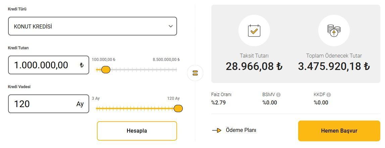385x148 pixels.
Task: Click the Hemen Başvur button
Action: point(339,131)
